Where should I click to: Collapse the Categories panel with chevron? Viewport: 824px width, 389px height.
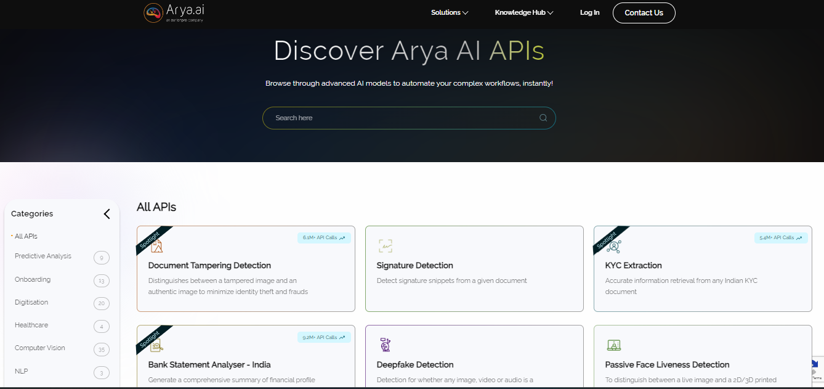pos(107,214)
